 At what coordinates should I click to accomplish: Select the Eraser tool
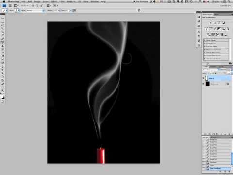2,52
